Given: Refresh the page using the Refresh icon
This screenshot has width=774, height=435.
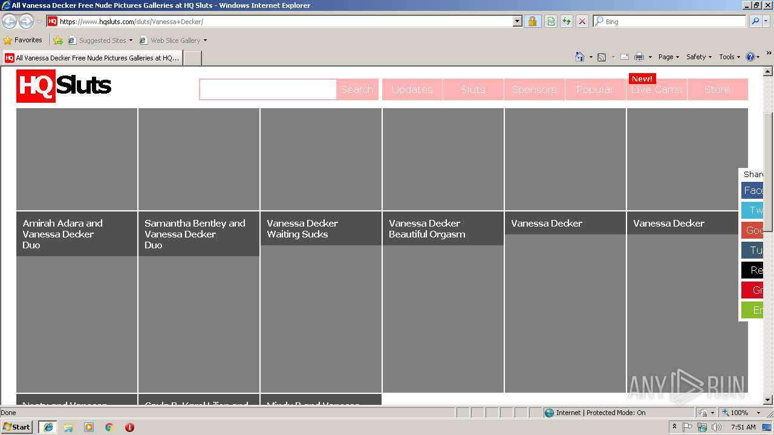Looking at the screenshot, I should [567, 21].
